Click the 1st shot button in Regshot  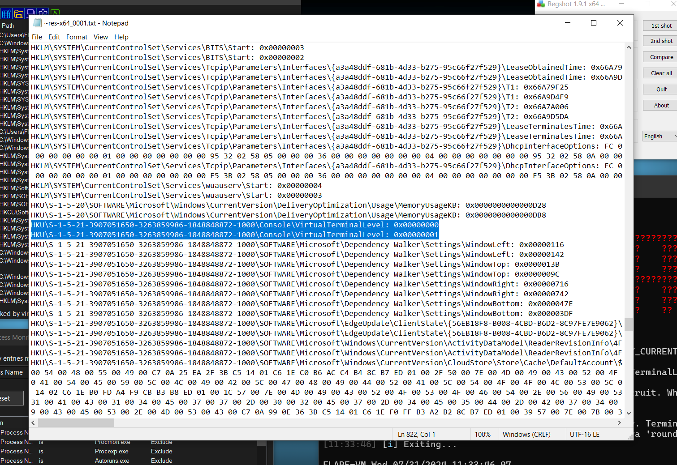tap(660, 26)
